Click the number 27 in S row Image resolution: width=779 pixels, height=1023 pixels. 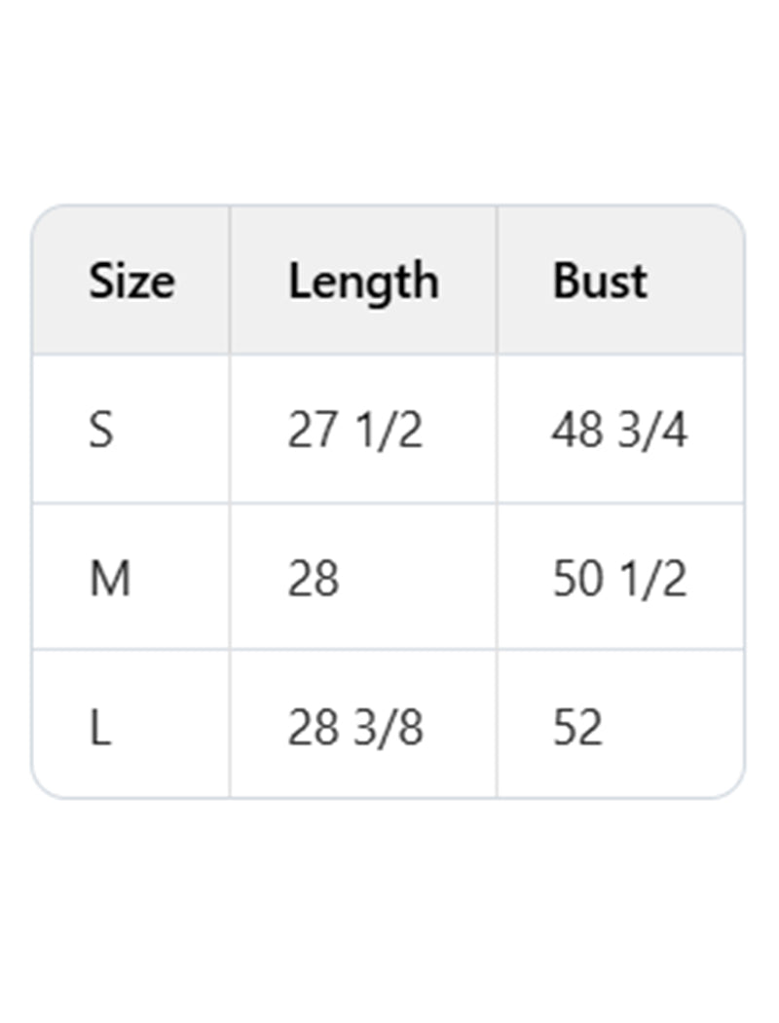coord(313,430)
